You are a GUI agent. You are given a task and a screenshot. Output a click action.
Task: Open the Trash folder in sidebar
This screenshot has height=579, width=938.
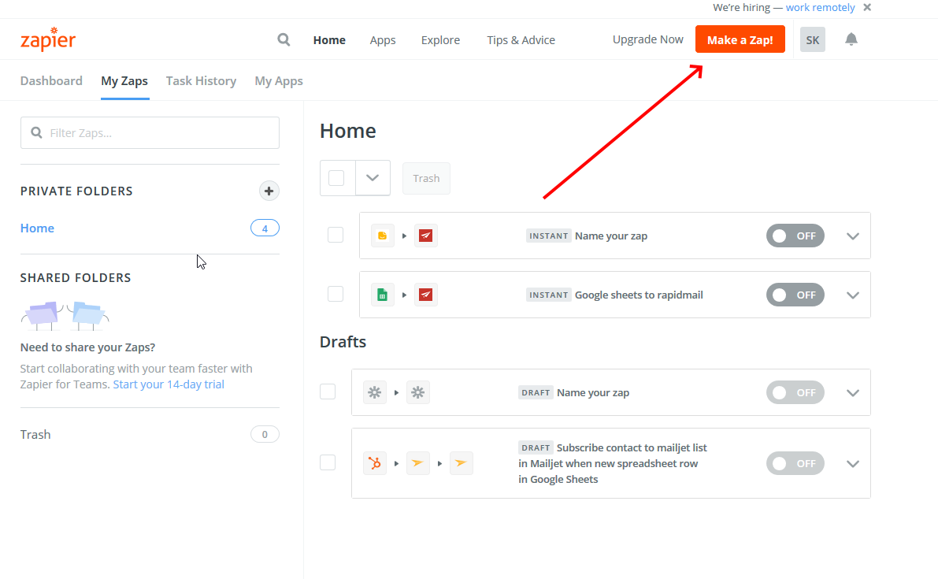point(35,434)
